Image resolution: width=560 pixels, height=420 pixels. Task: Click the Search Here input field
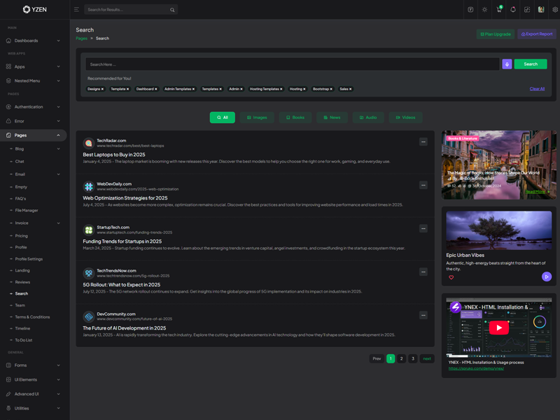pos(294,64)
